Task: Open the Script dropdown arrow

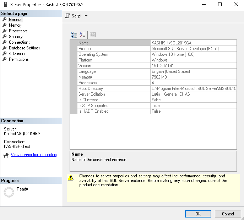Action: click(x=86, y=16)
